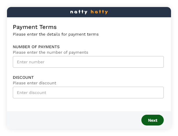Click the dark navy header banner
178x136 pixels.
click(89, 12)
